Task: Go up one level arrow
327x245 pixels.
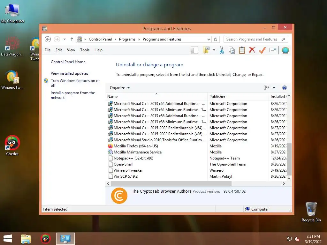Action: tap(72, 39)
